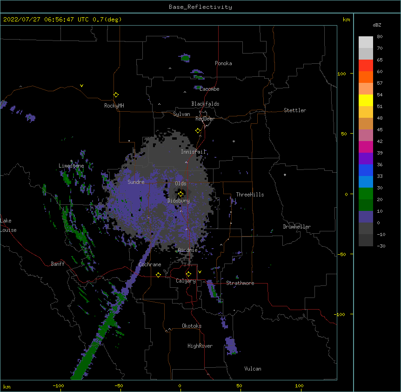Click the dBZ legend heading
This screenshot has width=401, height=392.
click(x=377, y=25)
